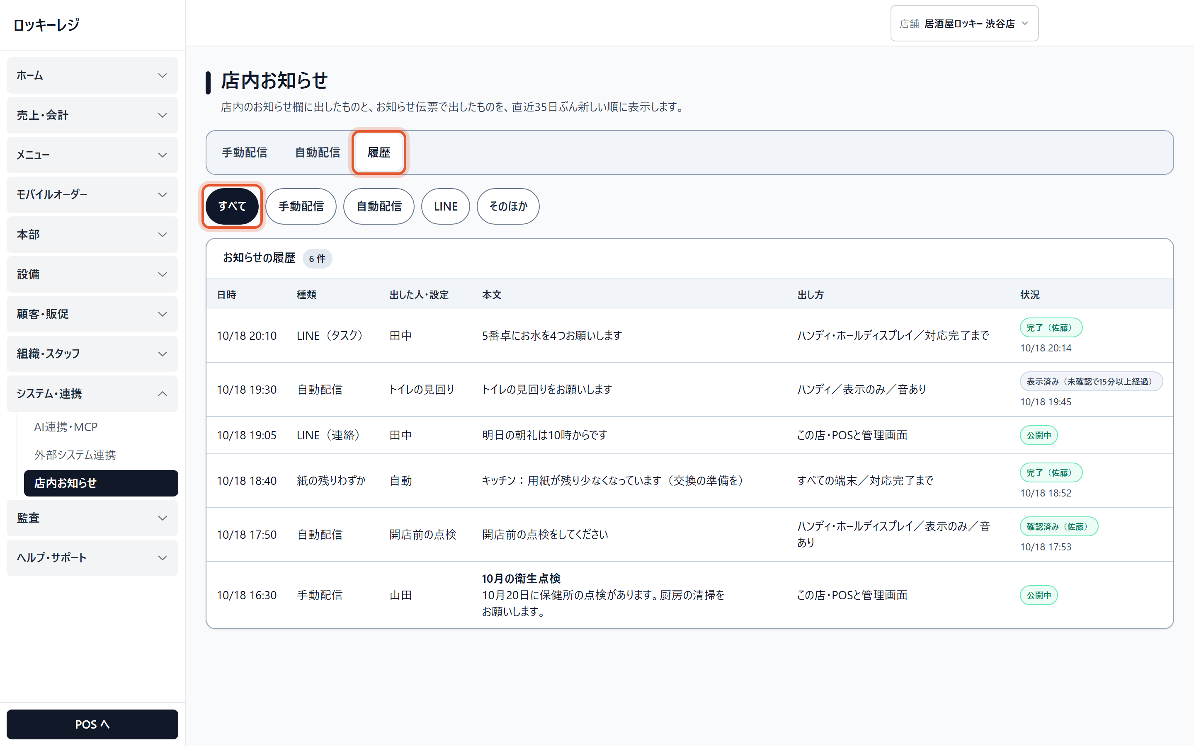The image size is (1194, 746).
Task: Switch to the 履歴 tab
Action: pyautogui.click(x=379, y=153)
